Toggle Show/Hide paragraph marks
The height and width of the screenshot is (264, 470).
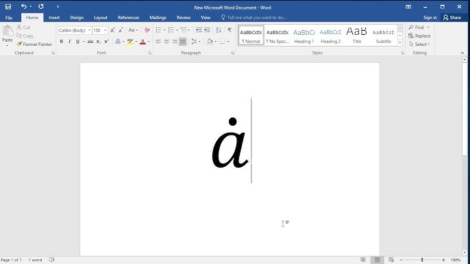coord(230,30)
